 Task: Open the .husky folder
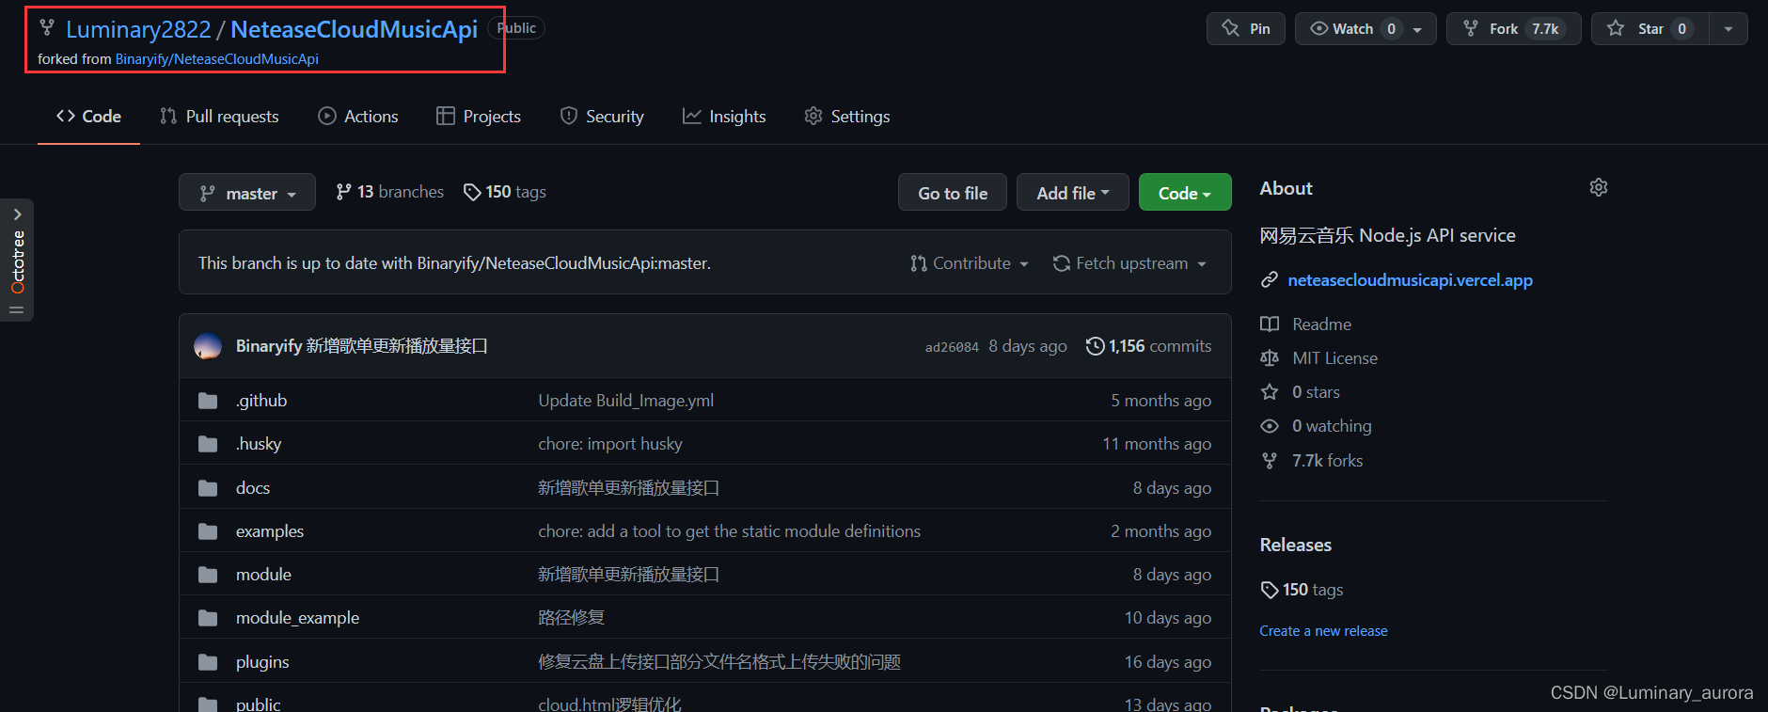(x=259, y=444)
